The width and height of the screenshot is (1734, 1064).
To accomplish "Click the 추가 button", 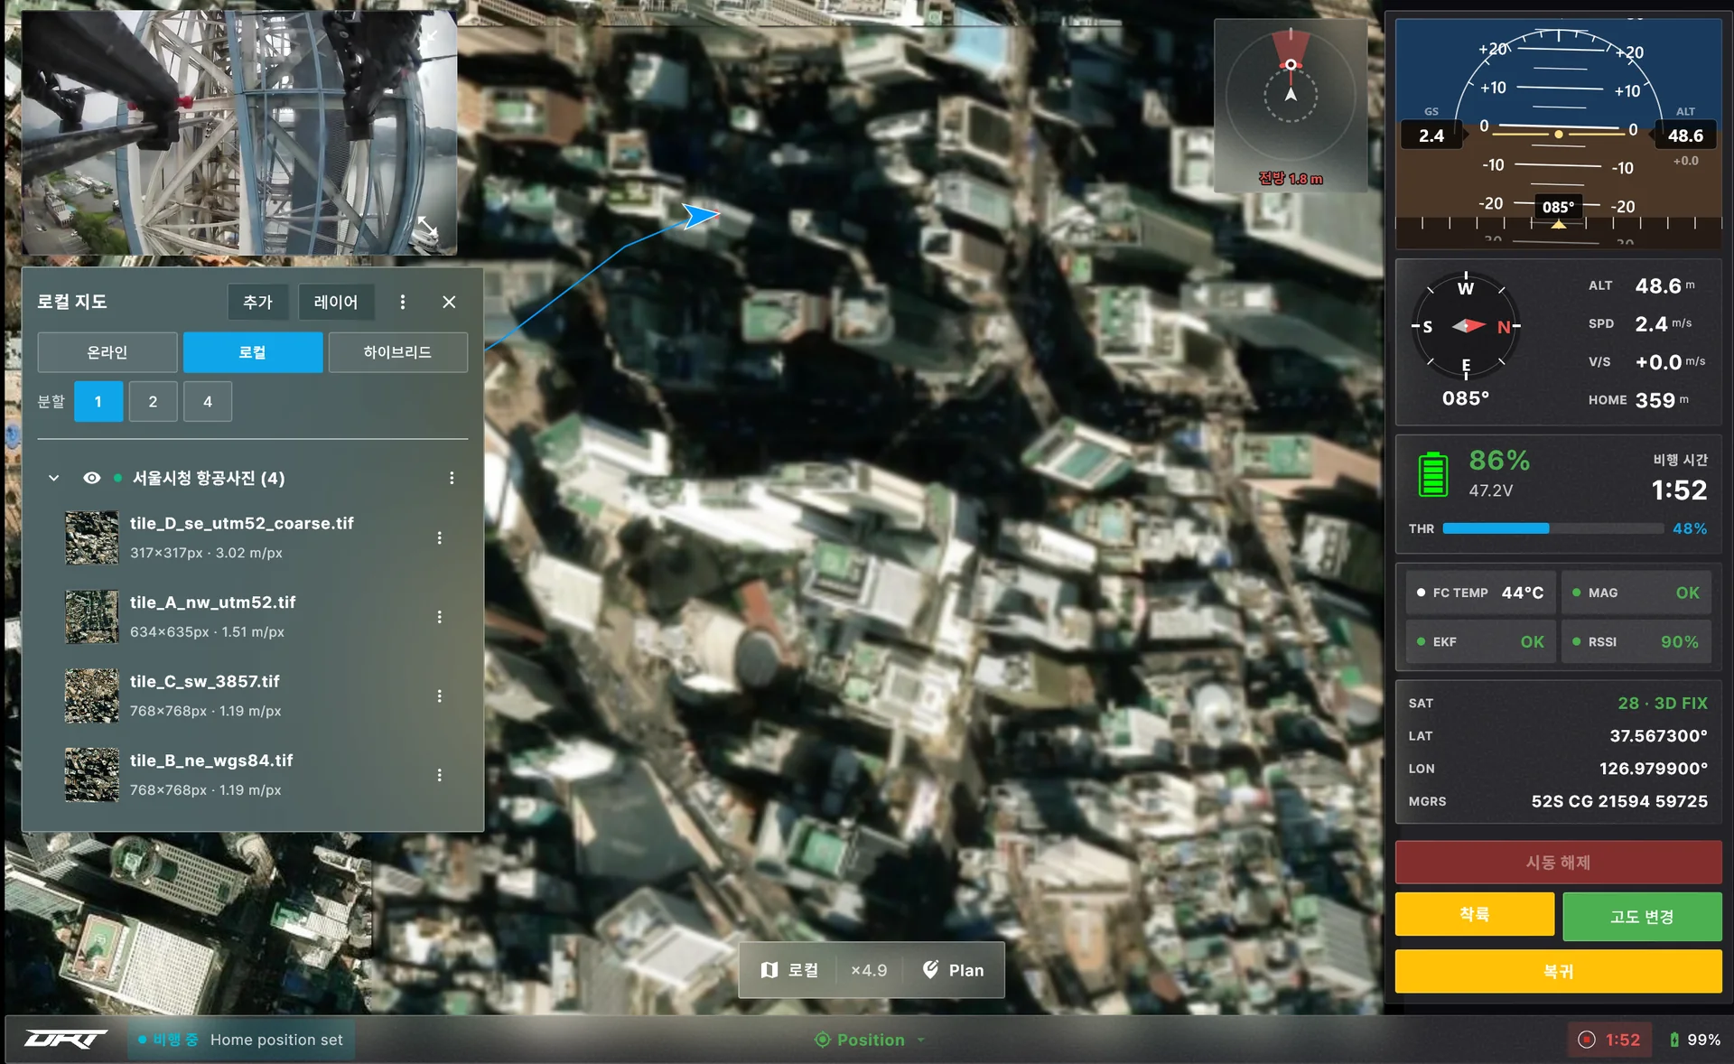I will (257, 302).
